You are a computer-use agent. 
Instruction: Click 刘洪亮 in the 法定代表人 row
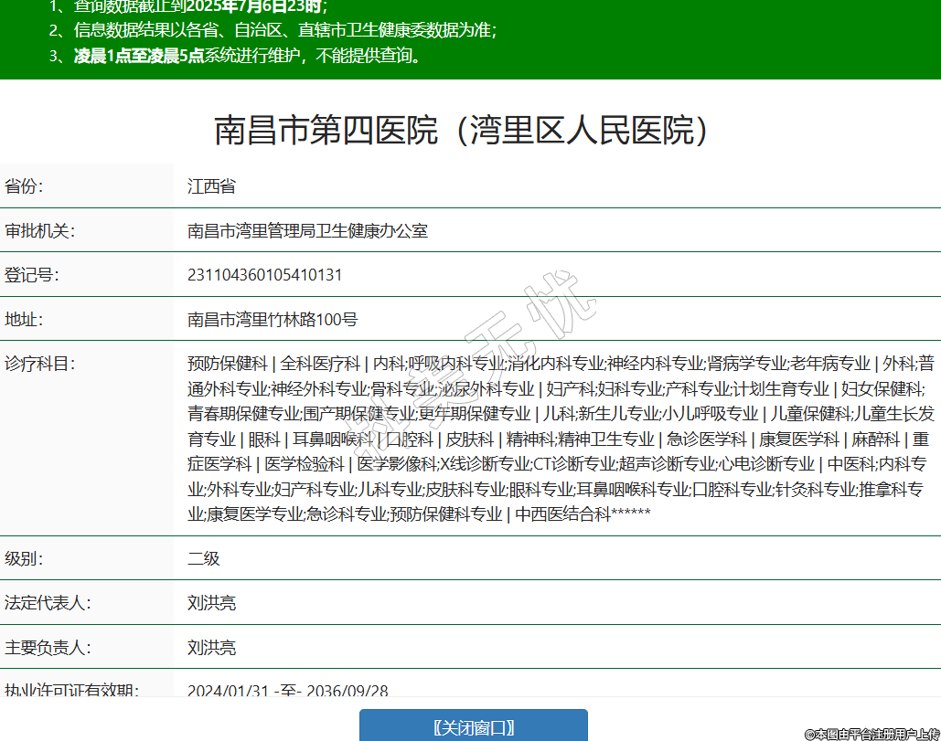[x=211, y=603]
